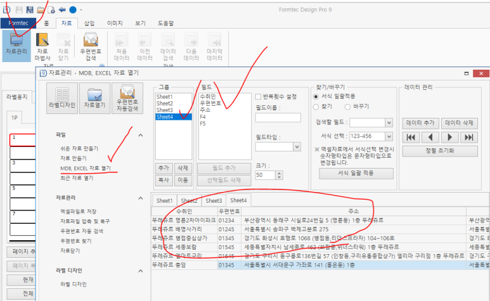The height and width of the screenshot is (301, 490).
Task: Click 자료파일 압축 및 복구 link
Action: (x=85, y=221)
